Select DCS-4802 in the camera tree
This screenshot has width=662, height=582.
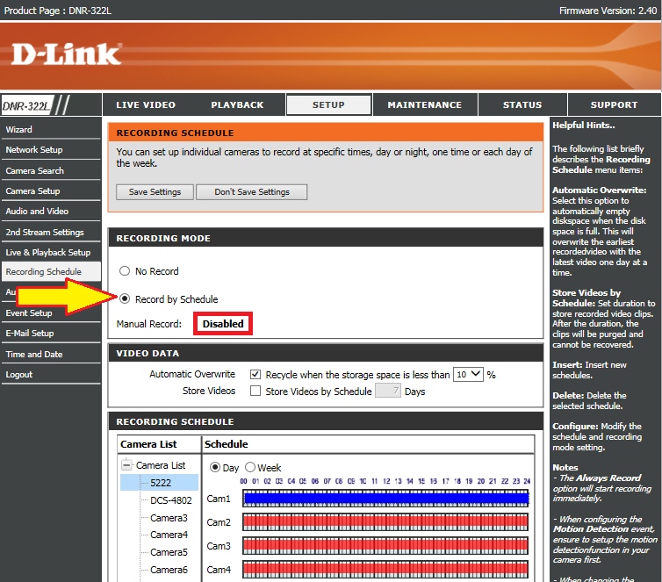pyautogui.click(x=170, y=500)
